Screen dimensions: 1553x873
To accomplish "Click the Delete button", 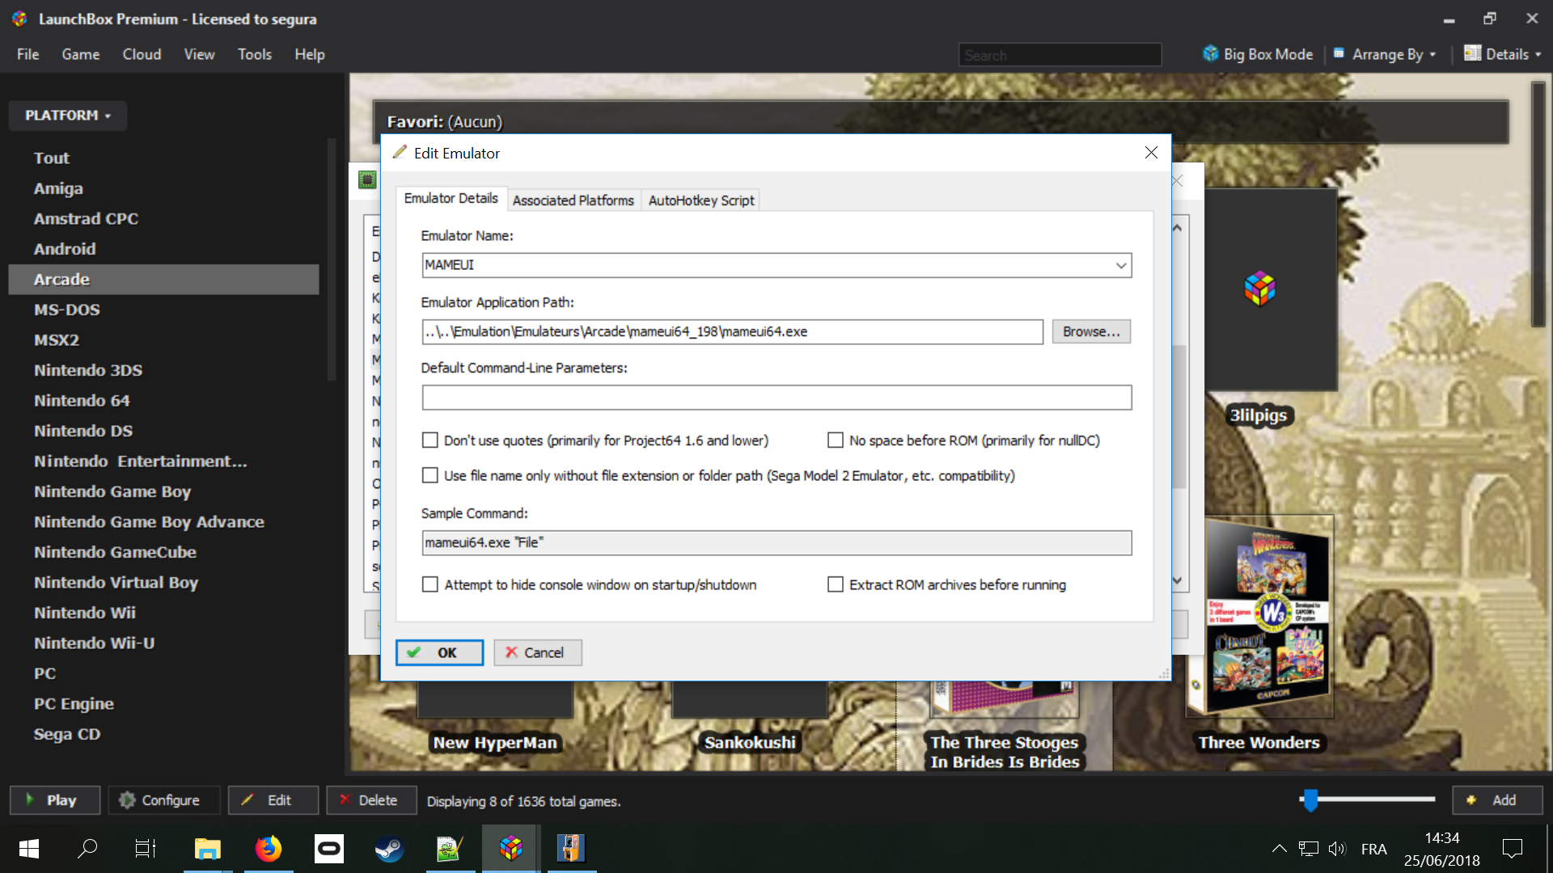I will (x=371, y=800).
